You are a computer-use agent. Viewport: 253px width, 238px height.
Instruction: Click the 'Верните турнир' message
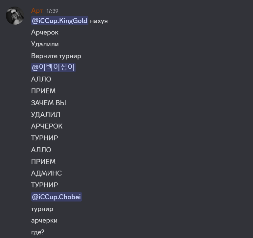56,56
